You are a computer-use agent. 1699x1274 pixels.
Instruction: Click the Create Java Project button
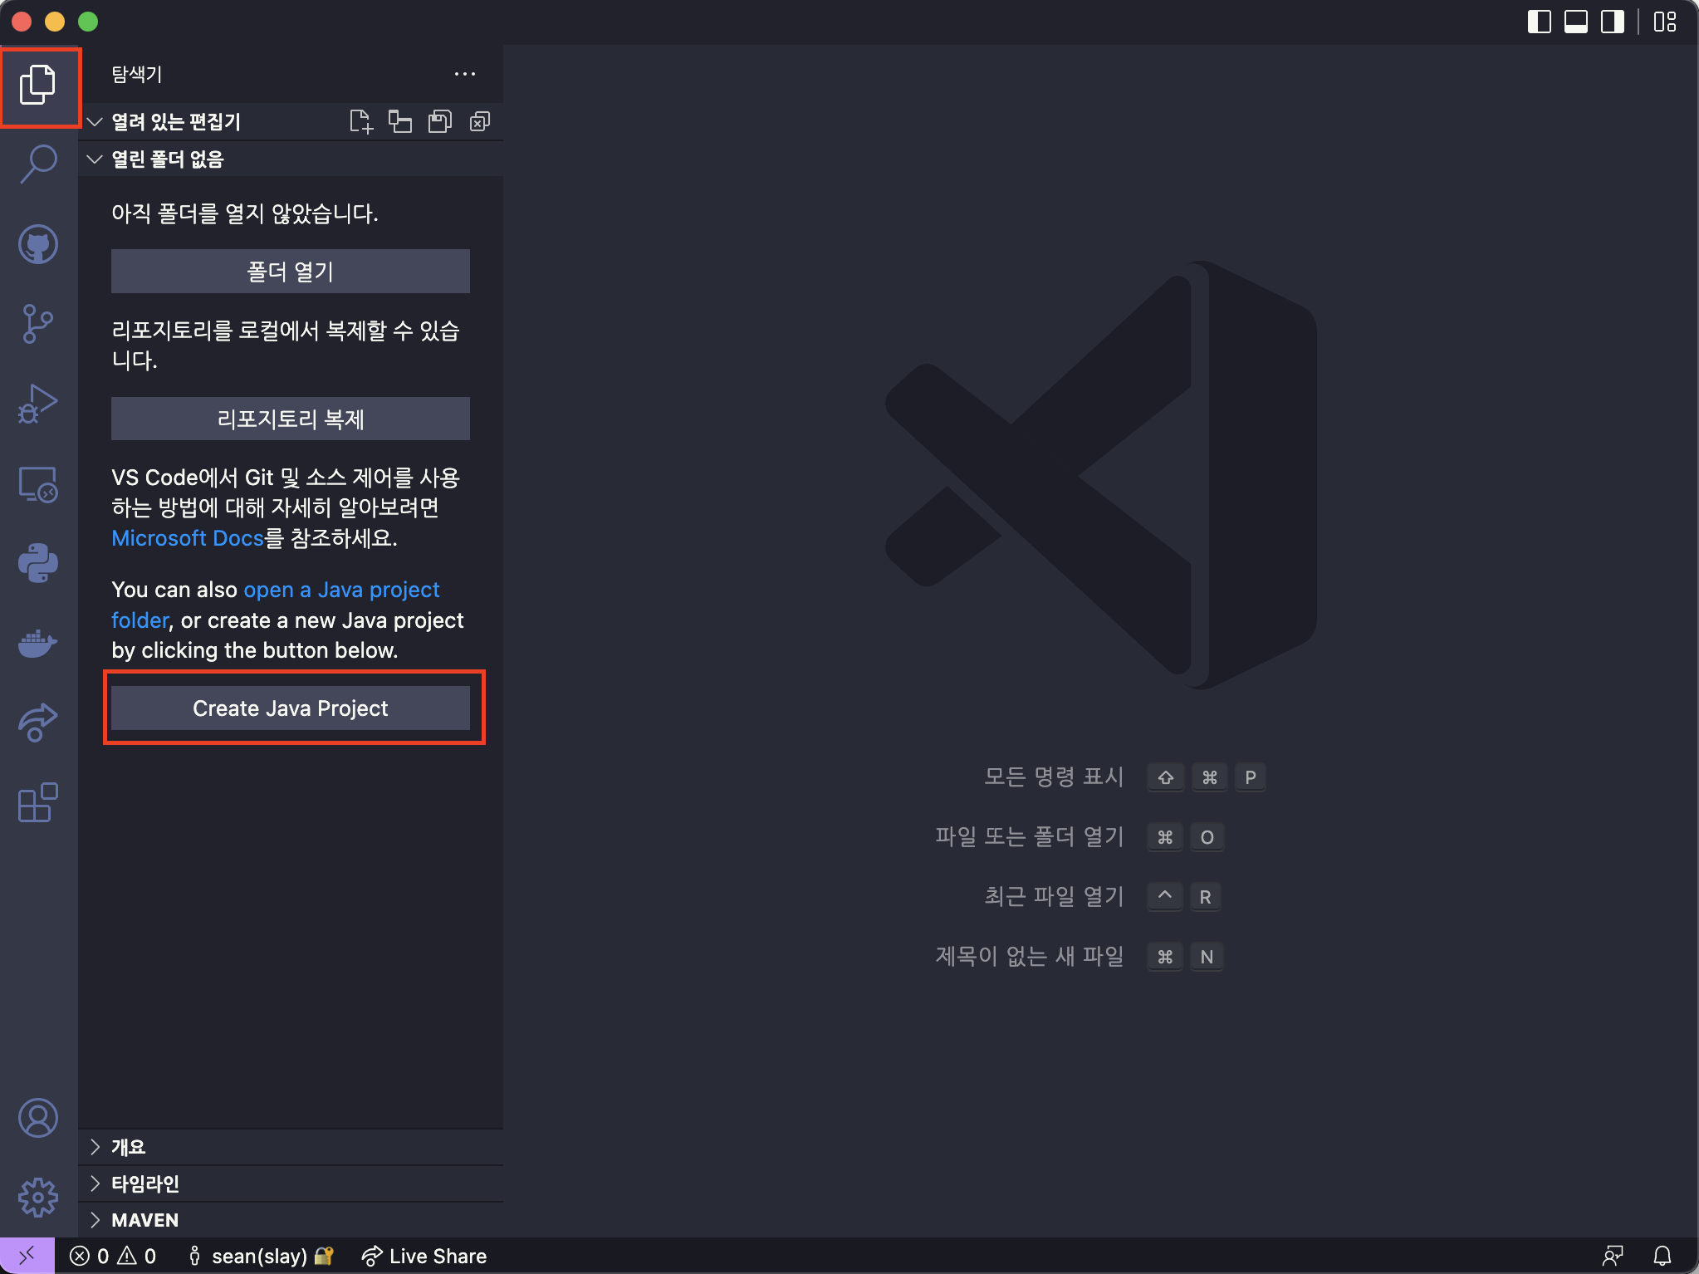(290, 708)
